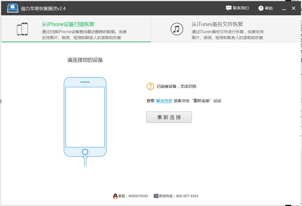Click the 联系我们 chat bubble icon
This screenshot has width=302, height=206.
(229, 8)
